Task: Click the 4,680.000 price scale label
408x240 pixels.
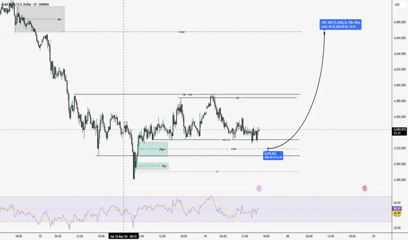Action: (400, 22)
